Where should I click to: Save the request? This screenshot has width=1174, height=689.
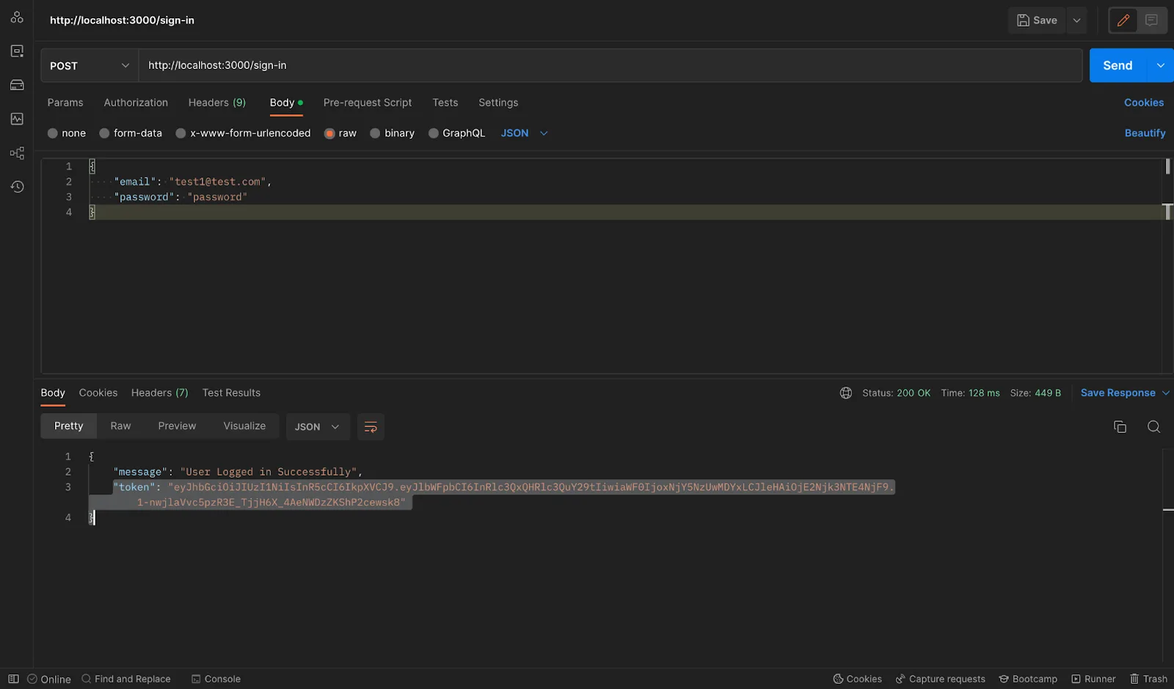(x=1037, y=21)
